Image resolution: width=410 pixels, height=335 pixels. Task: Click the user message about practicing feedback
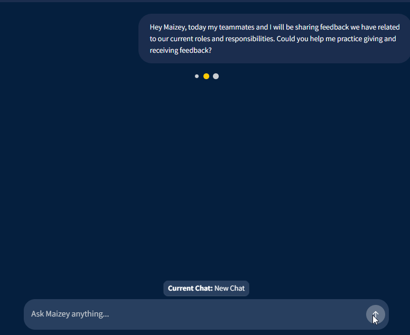[x=274, y=39]
